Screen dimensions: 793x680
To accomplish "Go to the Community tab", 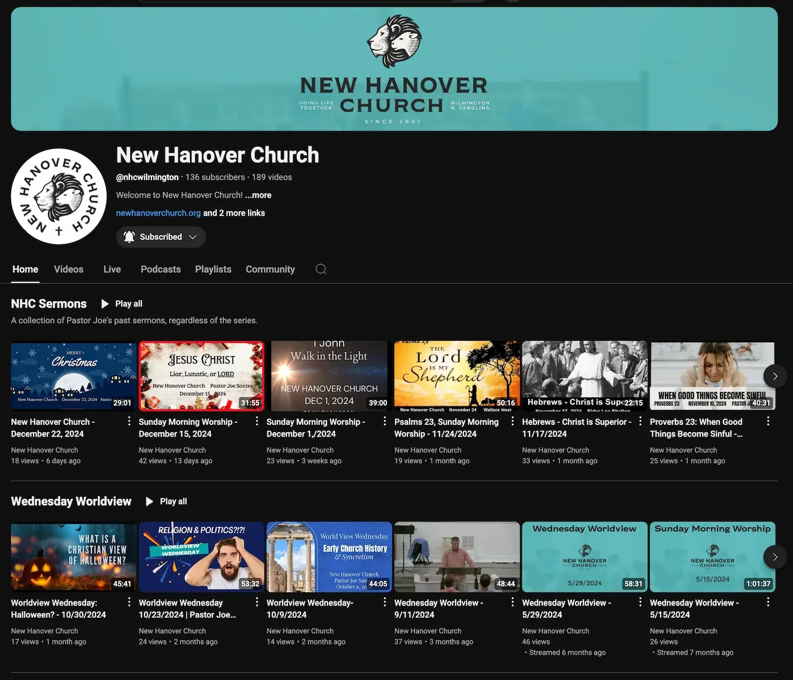I will point(270,269).
